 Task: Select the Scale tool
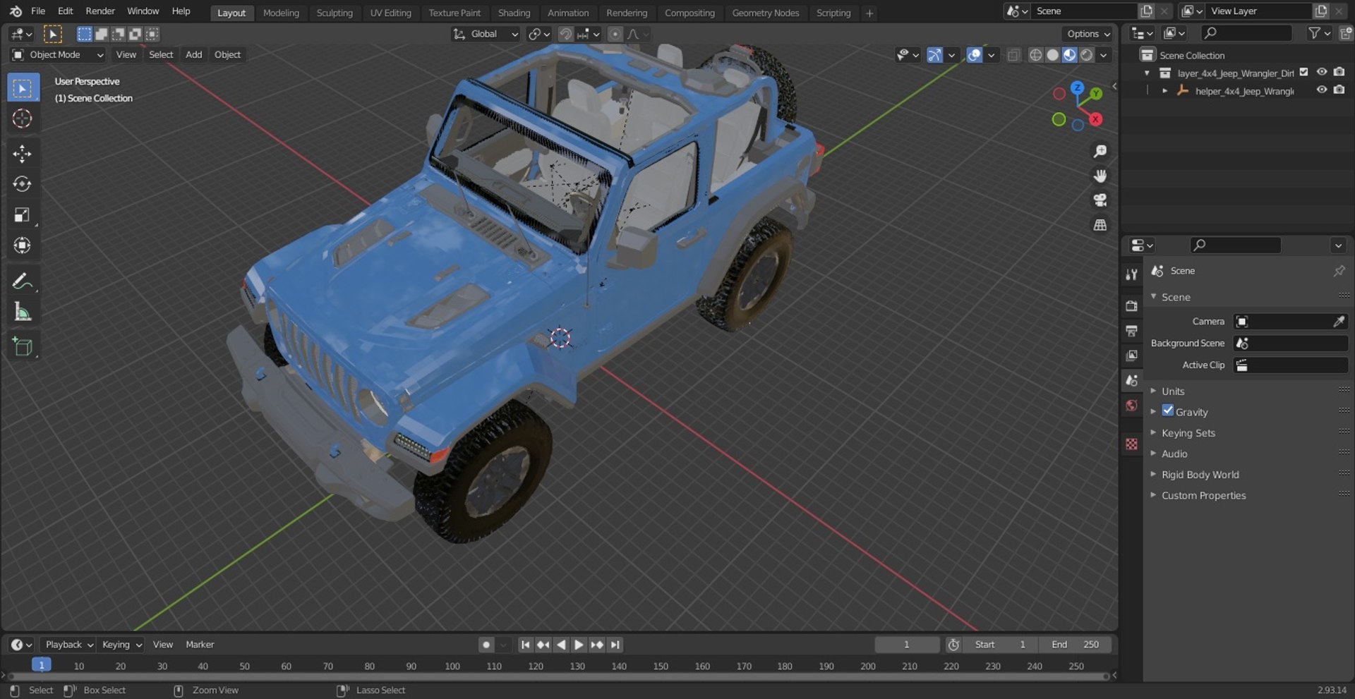(23, 215)
